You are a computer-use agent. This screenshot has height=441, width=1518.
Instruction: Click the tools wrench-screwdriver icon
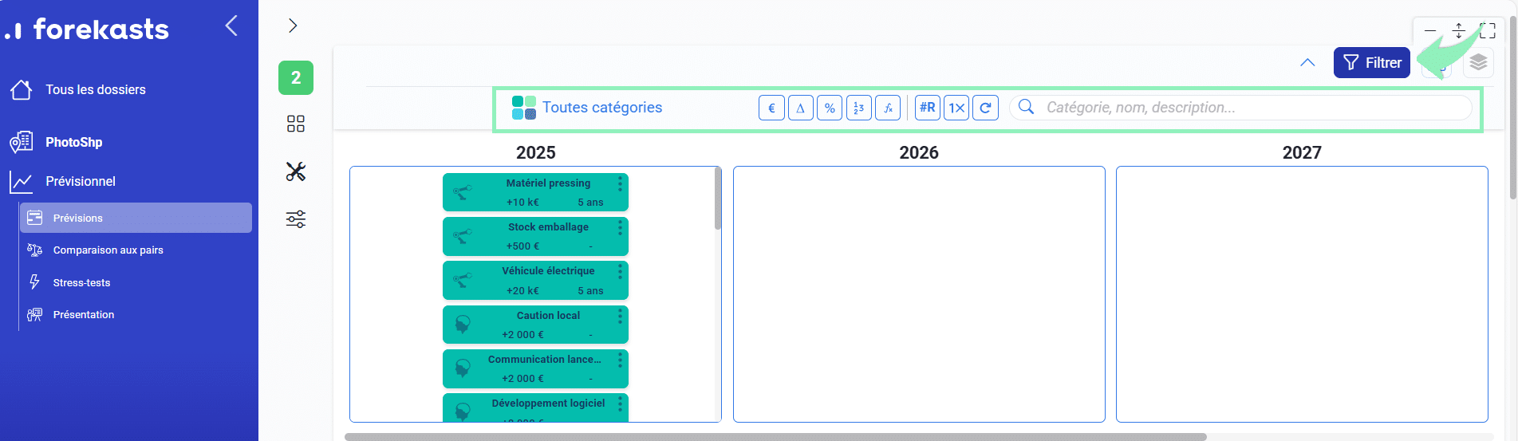[x=296, y=171]
